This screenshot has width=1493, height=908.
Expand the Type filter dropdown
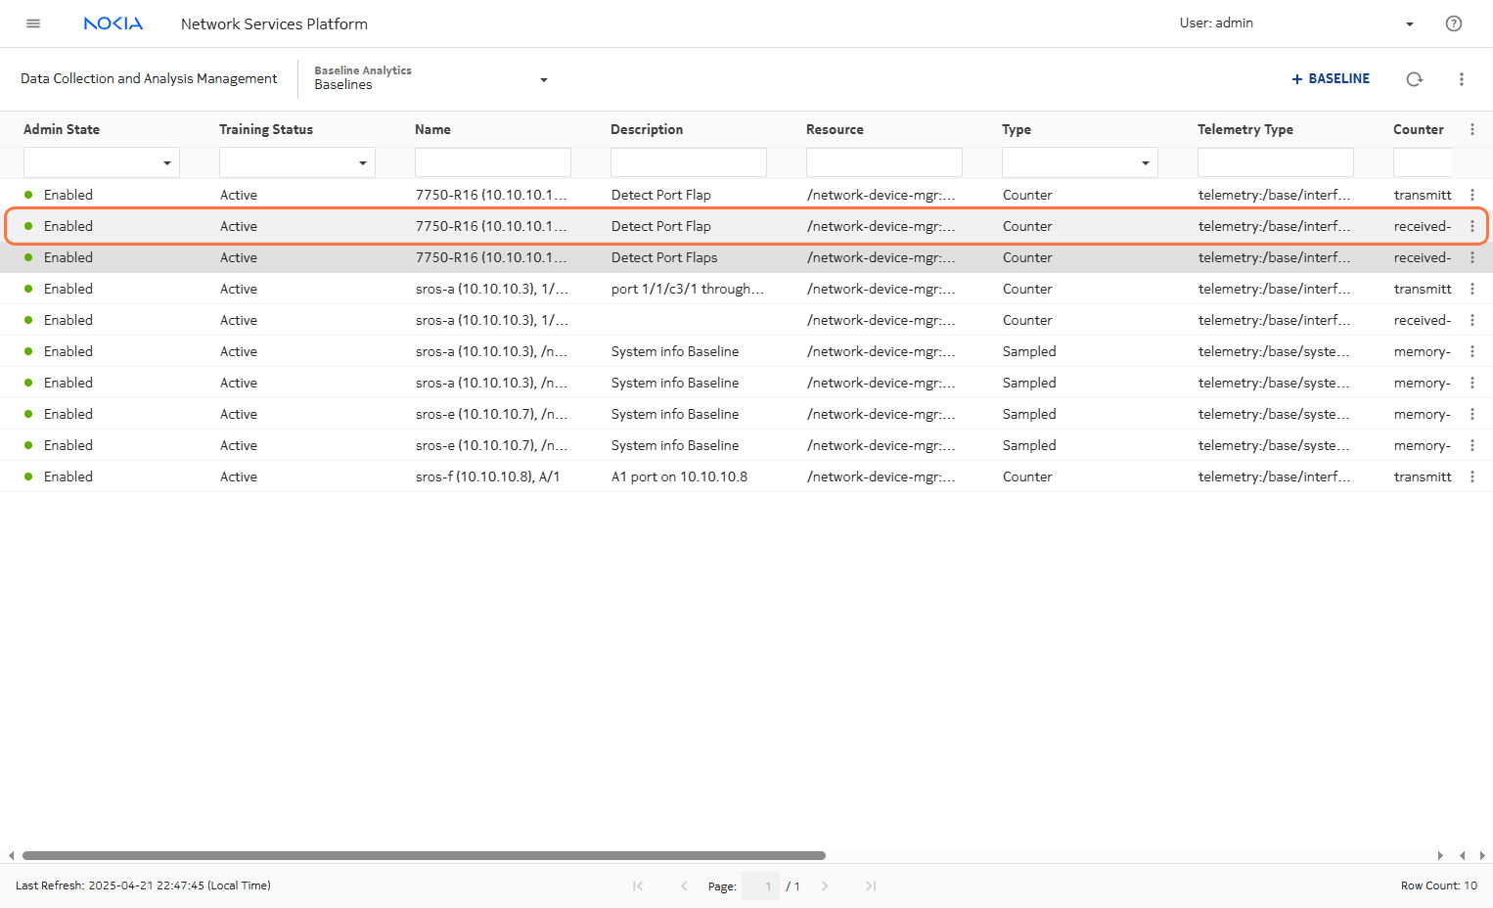1145,162
